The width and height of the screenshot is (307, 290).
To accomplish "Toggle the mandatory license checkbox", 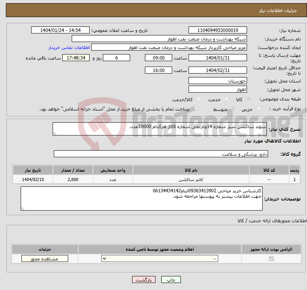I will pos(271,259).
